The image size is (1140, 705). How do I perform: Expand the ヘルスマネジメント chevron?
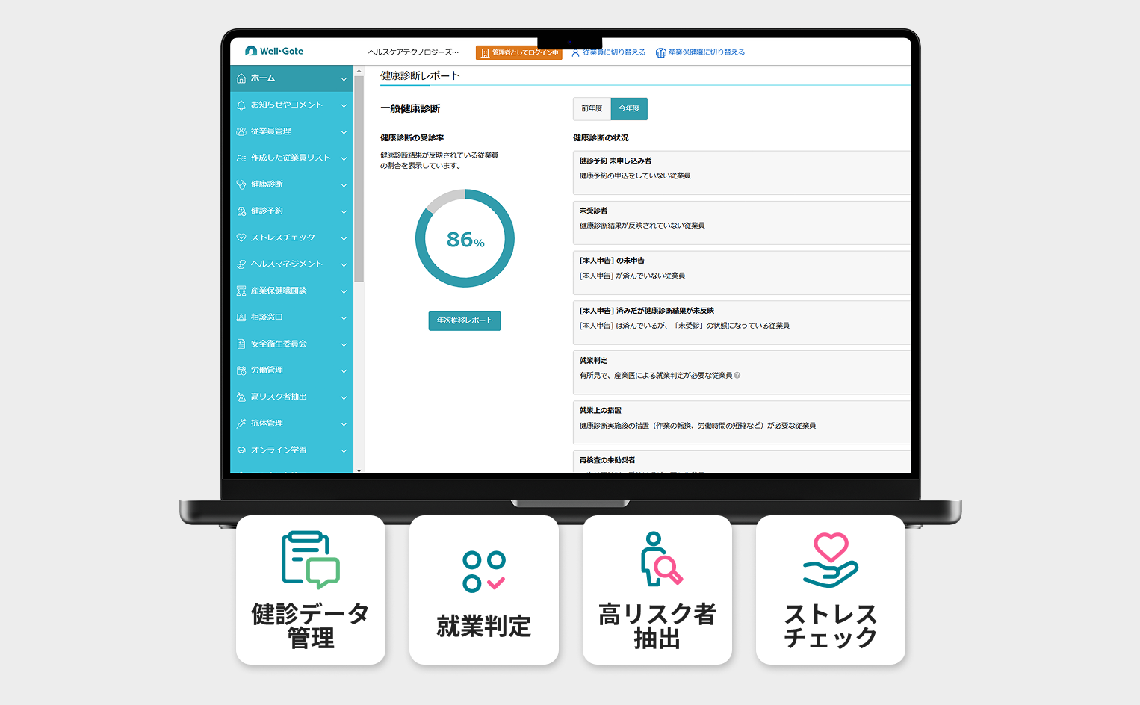[344, 264]
